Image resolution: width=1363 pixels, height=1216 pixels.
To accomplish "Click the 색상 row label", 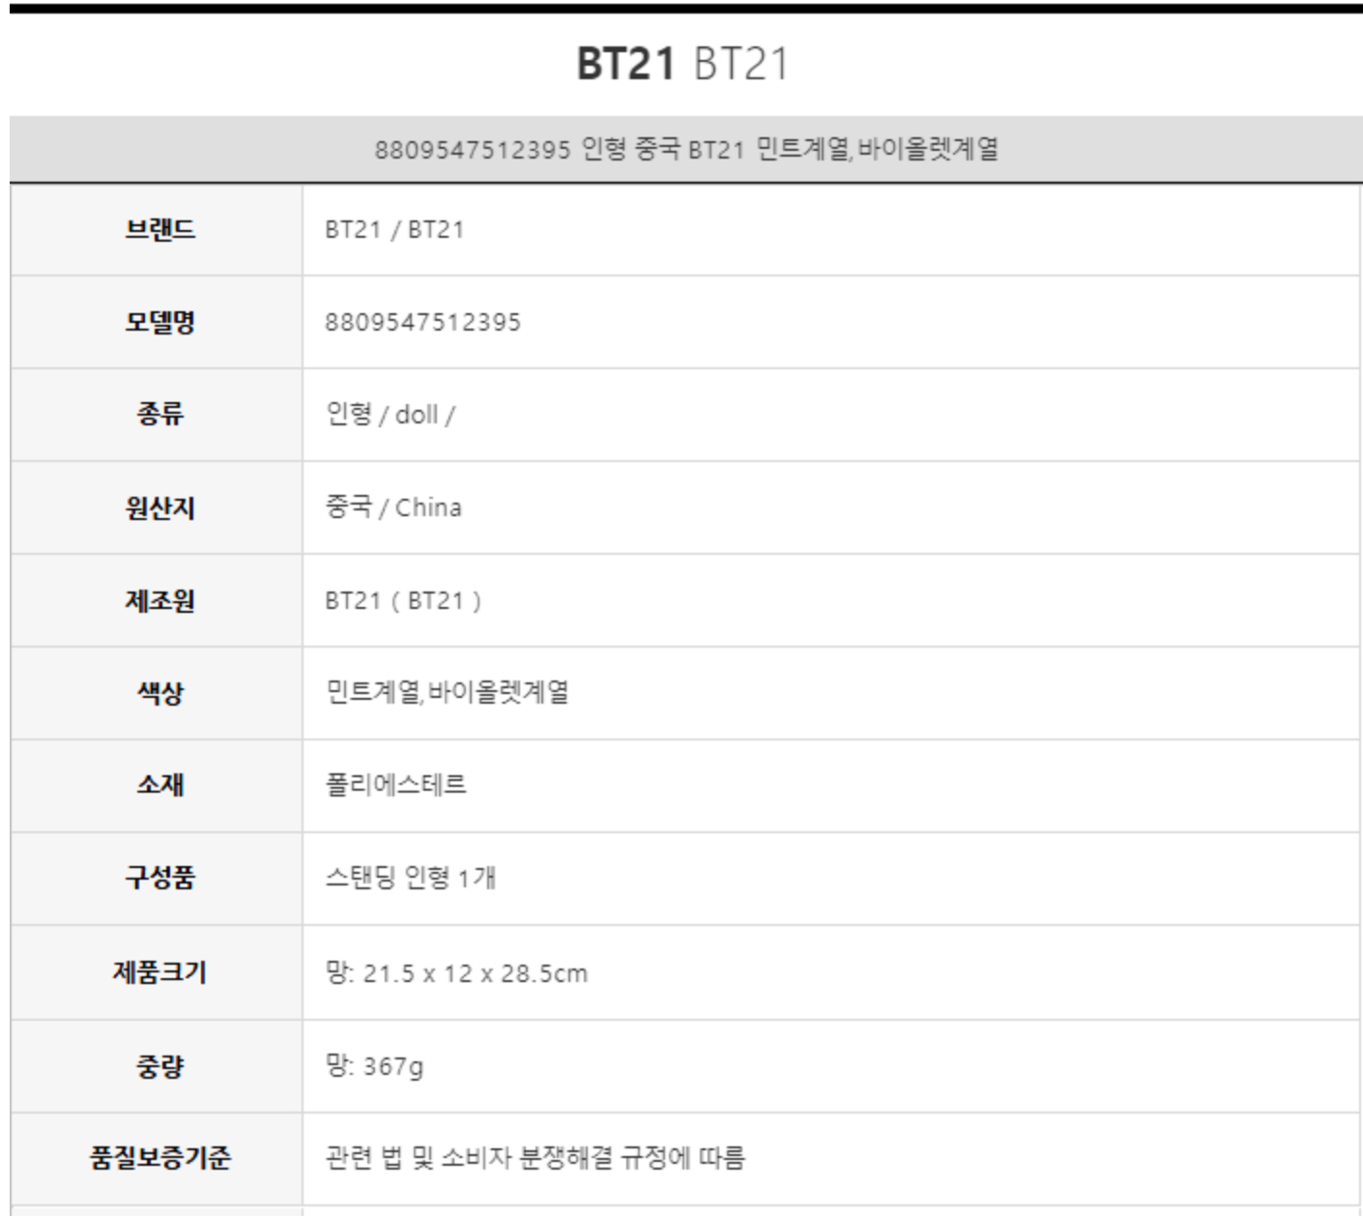I will click(x=159, y=692).
